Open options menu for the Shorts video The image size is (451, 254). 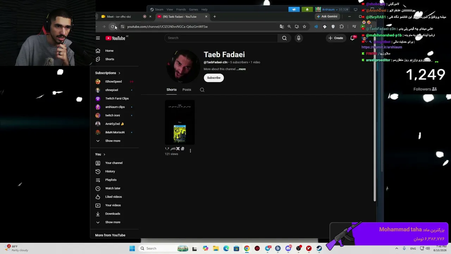click(x=190, y=151)
